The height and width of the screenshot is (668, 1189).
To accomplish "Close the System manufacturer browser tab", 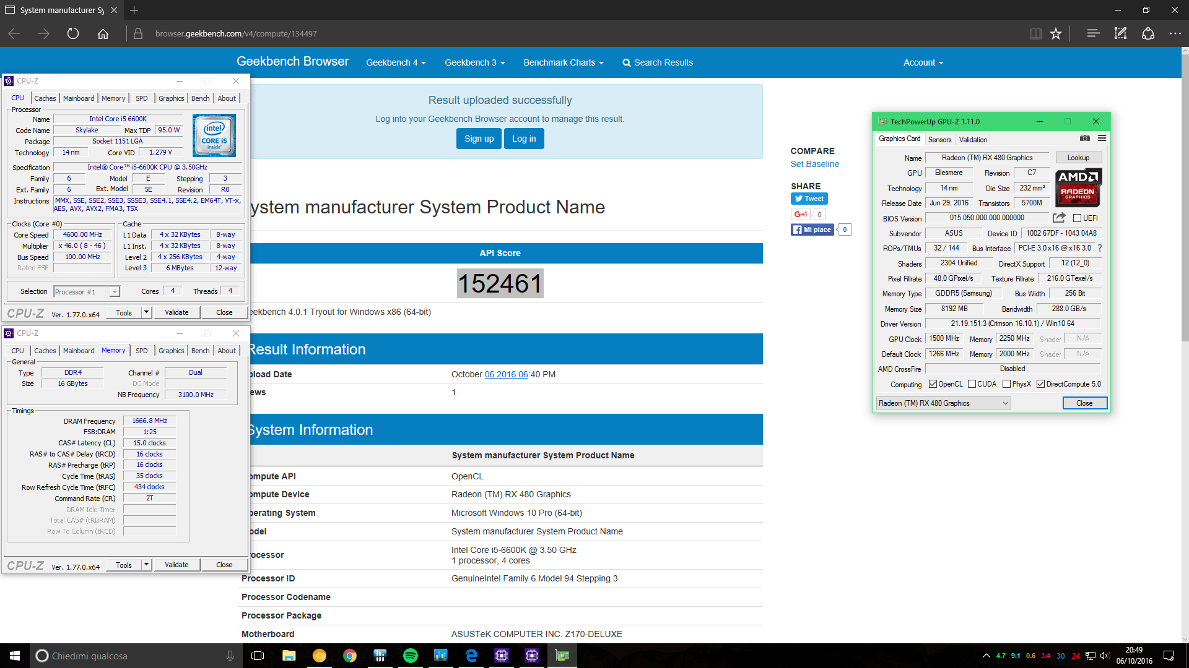I will click(114, 10).
